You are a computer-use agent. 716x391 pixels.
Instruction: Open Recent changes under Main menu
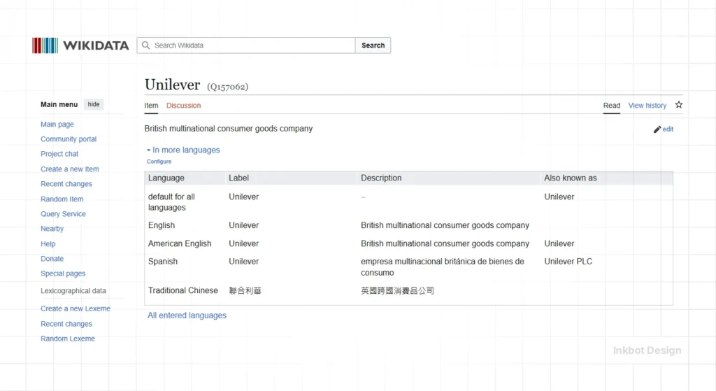(x=66, y=184)
